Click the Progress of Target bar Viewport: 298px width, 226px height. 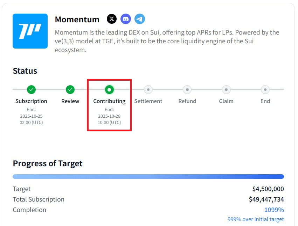pyautogui.click(x=148, y=177)
